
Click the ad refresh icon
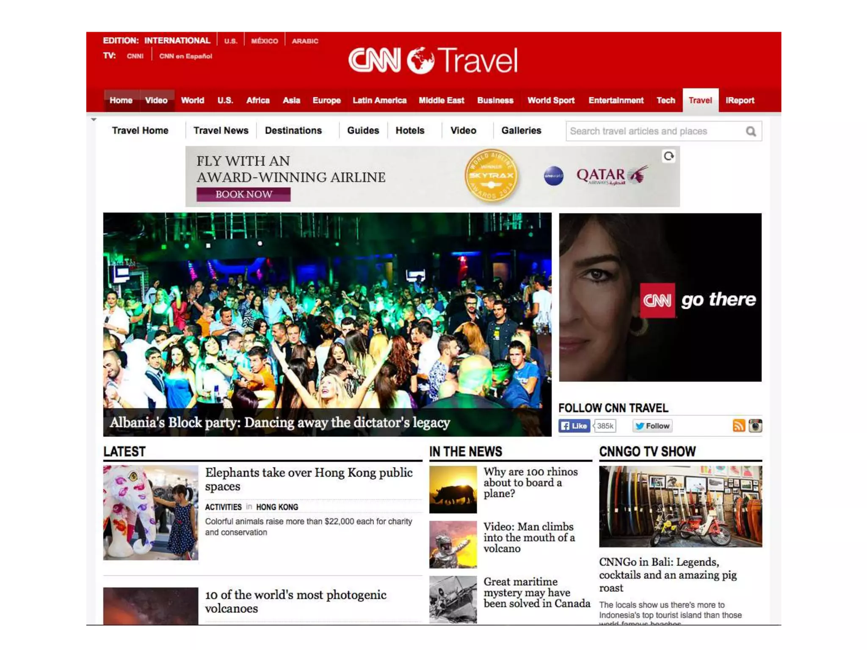pos(668,156)
